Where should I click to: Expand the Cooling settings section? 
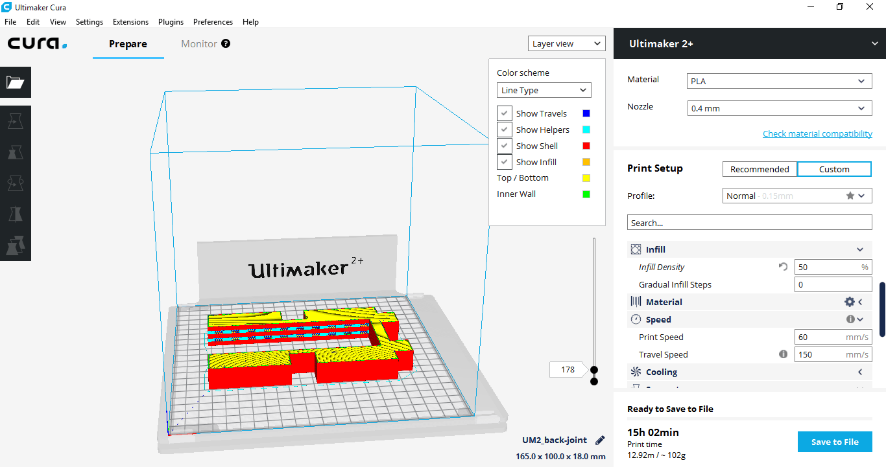pos(861,372)
